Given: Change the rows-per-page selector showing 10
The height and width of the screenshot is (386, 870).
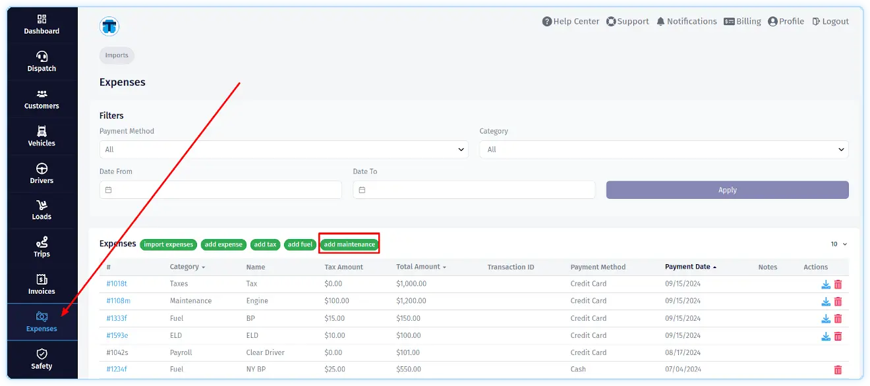Looking at the screenshot, I should 838,244.
